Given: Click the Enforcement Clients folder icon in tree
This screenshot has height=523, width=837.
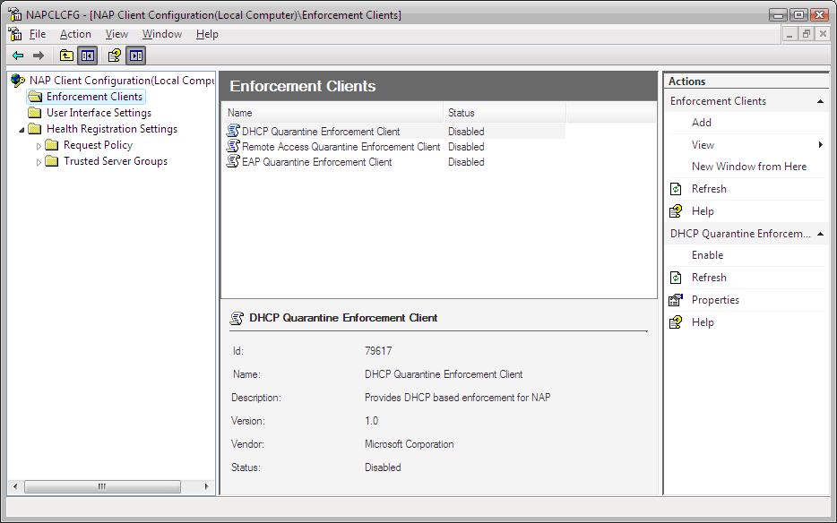Looking at the screenshot, I should pyautogui.click(x=35, y=97).
